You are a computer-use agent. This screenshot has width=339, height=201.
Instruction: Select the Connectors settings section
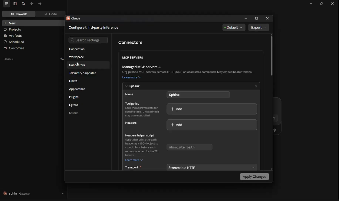click(x=88, y=65)
